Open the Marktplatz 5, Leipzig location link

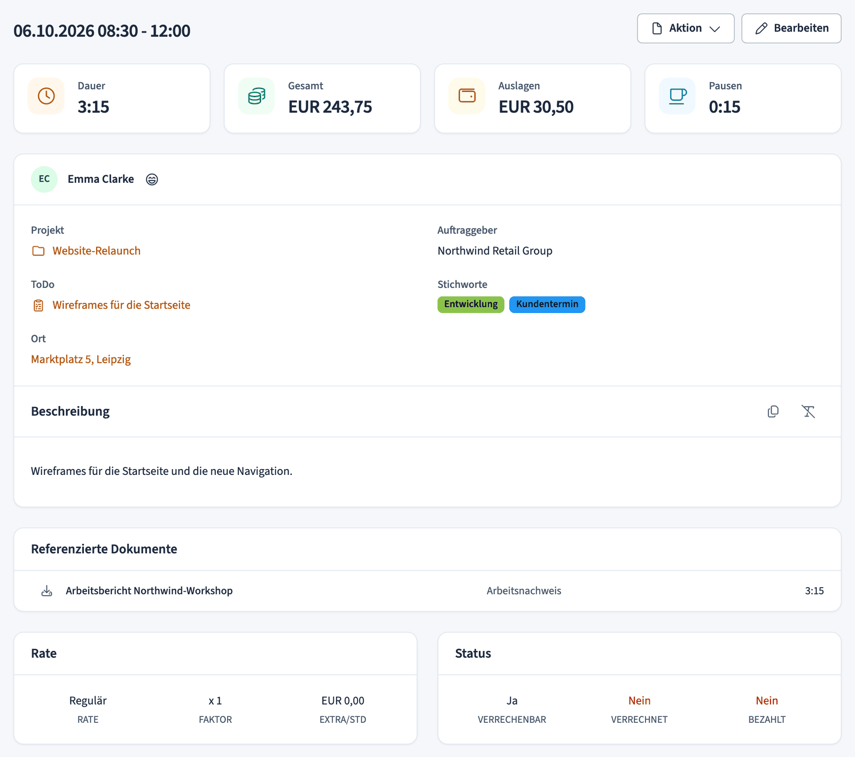pyautogui.click(x=81, y=360)
